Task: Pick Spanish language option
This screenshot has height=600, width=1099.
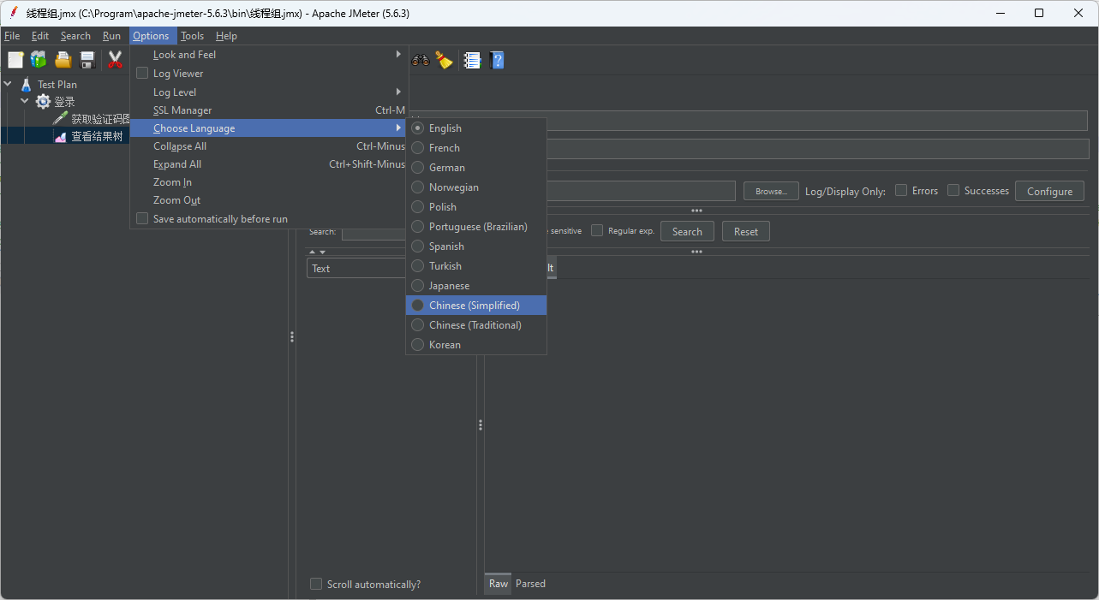Action: [x=476, y=246]
